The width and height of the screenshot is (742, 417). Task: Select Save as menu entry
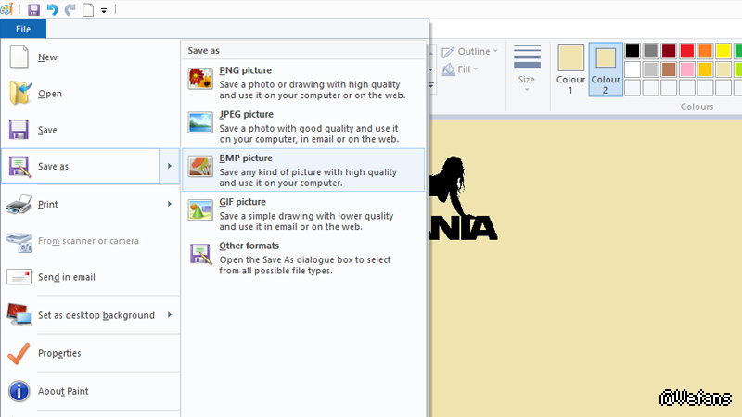pos(81,166)
